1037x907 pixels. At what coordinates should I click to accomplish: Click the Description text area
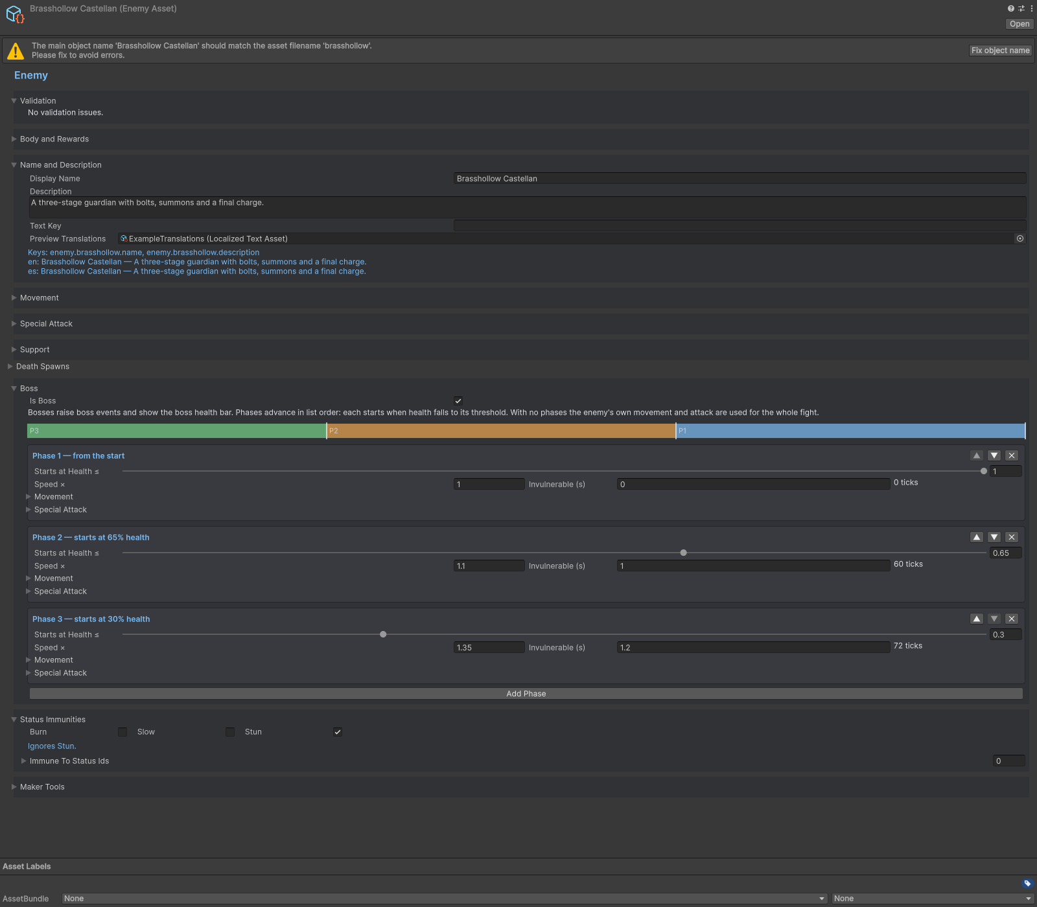(528, 207)
